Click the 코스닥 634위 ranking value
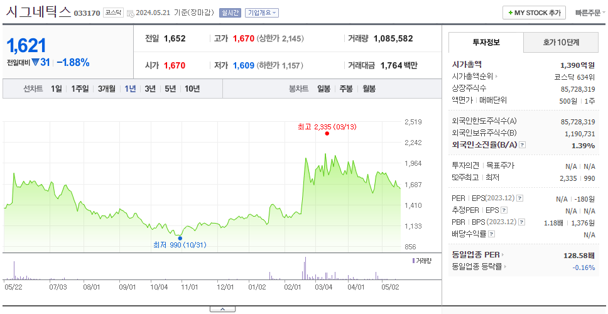608x314 pixels. click(x=575, y=77)
